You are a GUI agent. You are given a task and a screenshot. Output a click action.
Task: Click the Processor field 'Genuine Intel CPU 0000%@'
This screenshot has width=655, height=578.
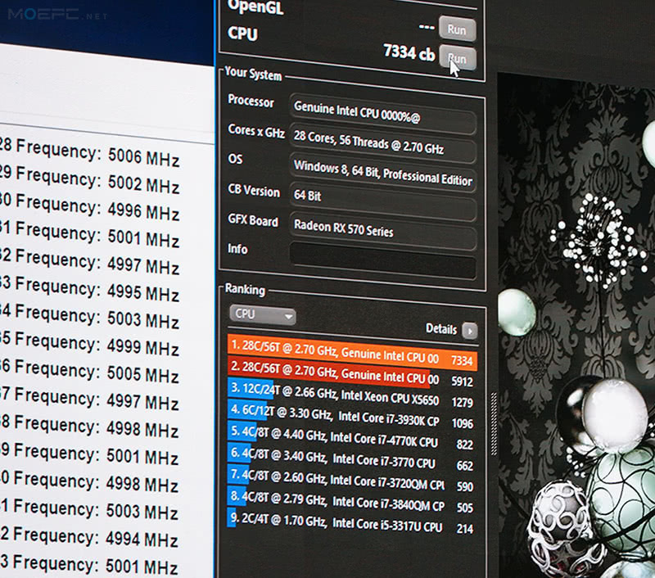[383, 113]
